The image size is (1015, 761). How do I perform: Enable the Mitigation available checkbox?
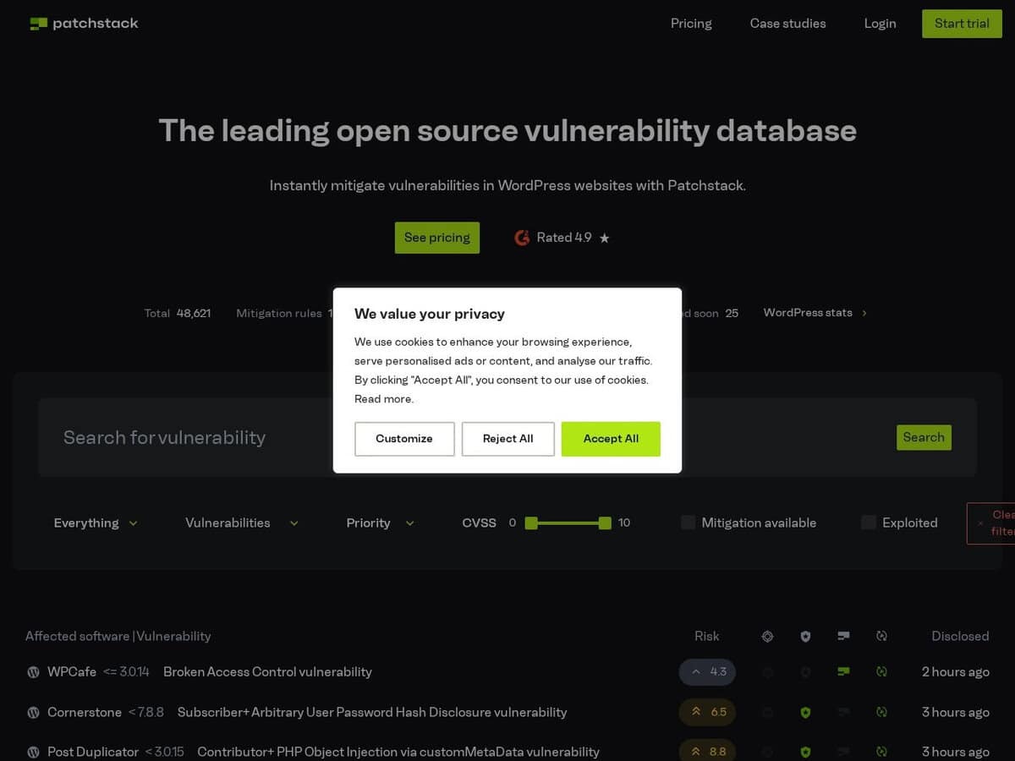coord(688,523)
